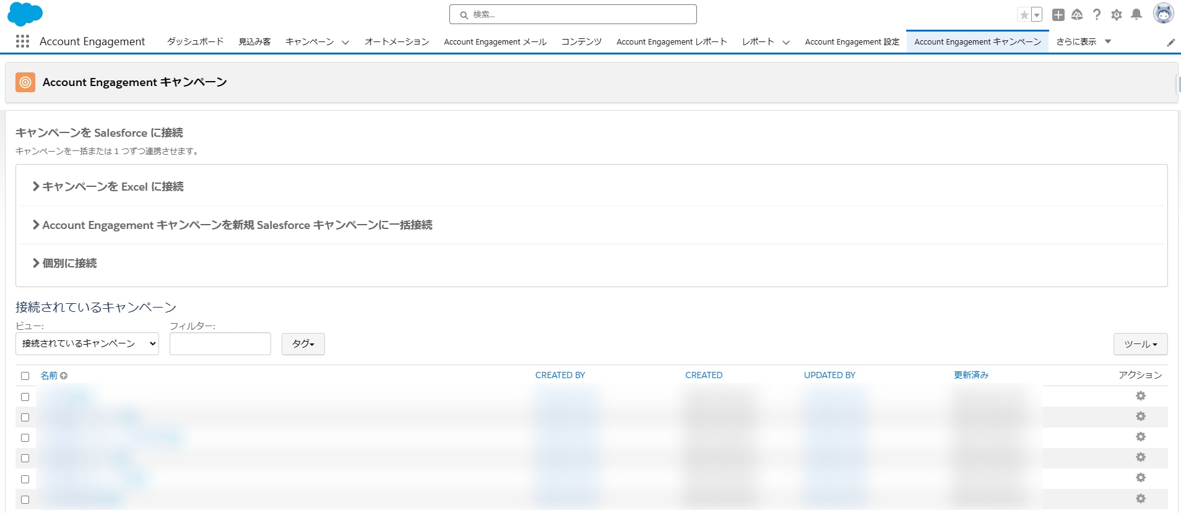Open action gear for third campaign row
The image size is (1181, 513).
pyautogui.click(x=1141, y=437)
